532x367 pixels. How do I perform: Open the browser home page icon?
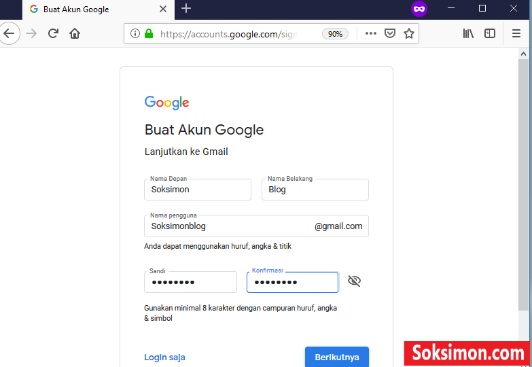[75, 33]
